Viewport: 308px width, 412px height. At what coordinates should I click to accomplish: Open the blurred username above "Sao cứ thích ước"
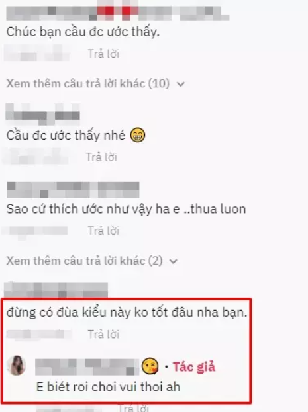(73, 190)
